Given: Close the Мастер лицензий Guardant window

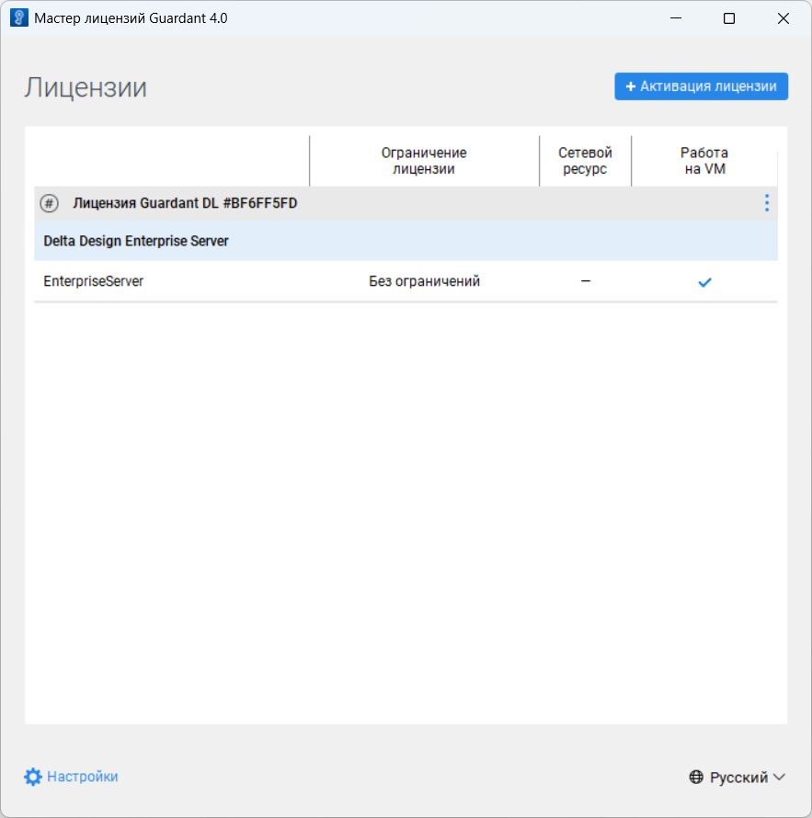Looking at the screenshot, I should (x=783, y=18).
